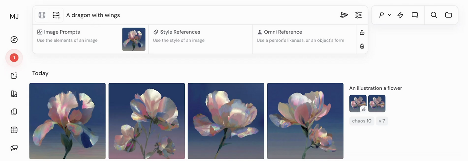Click the film grid icon left of prompt

coord(42,15)
